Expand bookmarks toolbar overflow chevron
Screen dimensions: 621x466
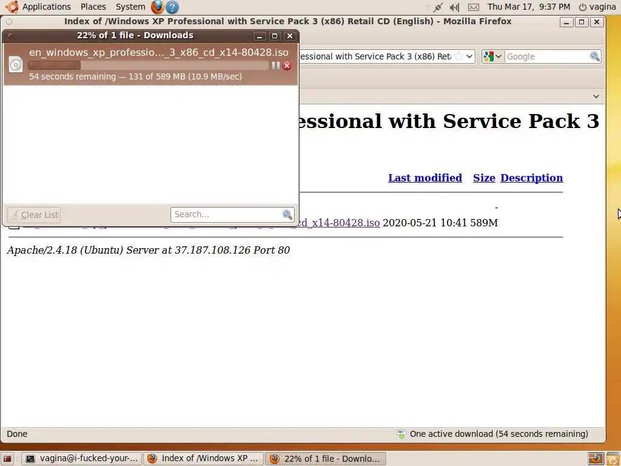(x=596, y=96)
